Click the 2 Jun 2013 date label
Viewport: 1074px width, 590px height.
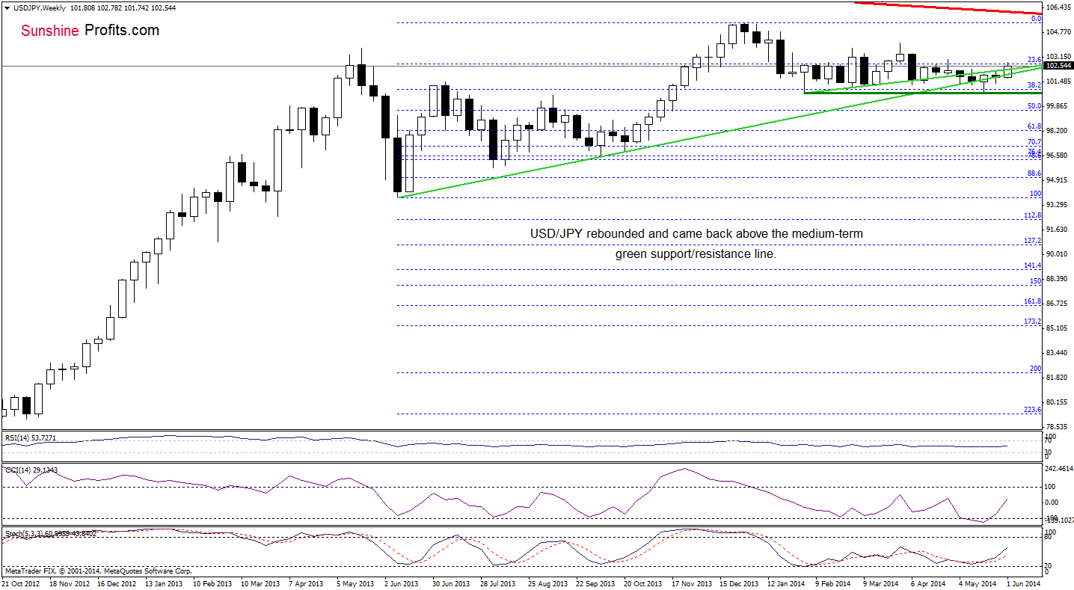tap(400, 583)
